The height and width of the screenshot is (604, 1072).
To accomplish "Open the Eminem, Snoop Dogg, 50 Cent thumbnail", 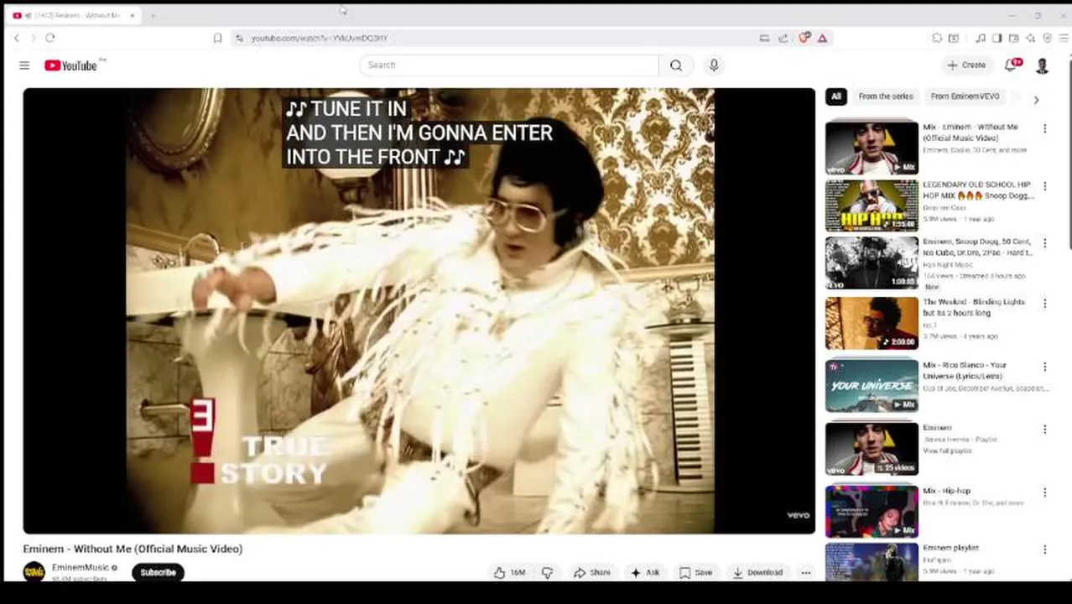I will (872, 263).
